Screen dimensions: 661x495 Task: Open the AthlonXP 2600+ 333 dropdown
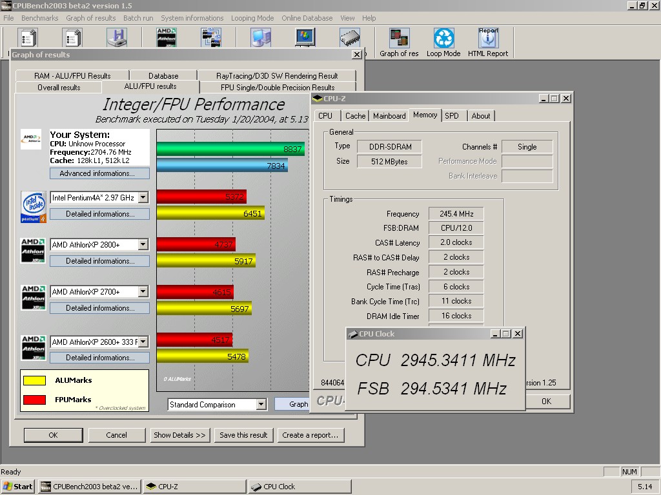tap(143, 342)
